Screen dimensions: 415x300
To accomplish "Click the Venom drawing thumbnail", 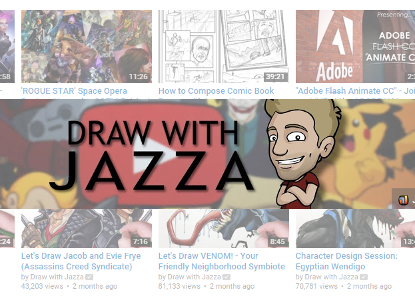I will pyautogui.click(x=224, y=228).
